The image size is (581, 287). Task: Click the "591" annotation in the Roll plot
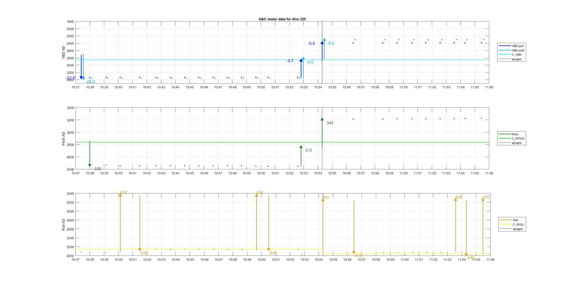click(x=326, y=198)
